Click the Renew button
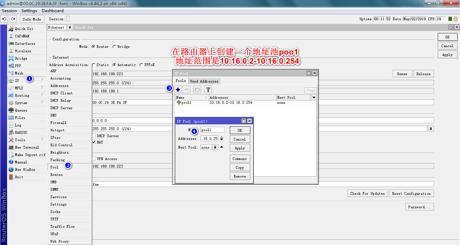 402,74
